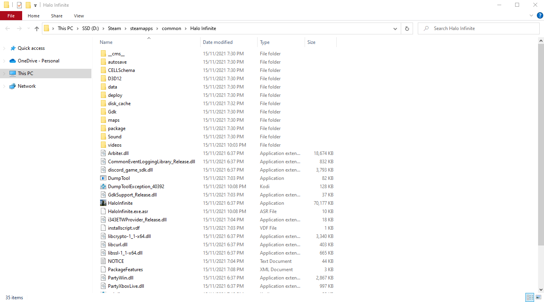Select the maps folder icon

tap(103, 120)
